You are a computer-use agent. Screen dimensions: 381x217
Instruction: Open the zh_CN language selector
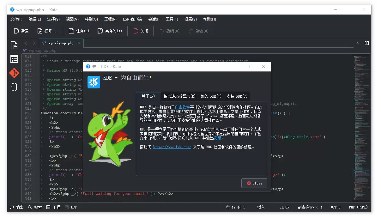pos(285,207)
